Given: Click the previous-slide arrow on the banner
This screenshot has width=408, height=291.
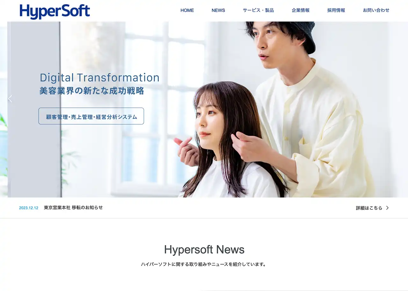Looking at the screenshot, I should [x=10, y=99].
